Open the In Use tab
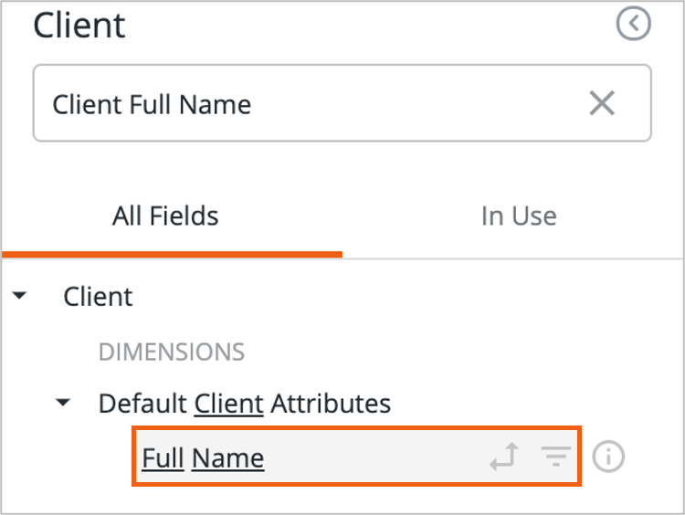Screen dimensions: 685x515 518,216
